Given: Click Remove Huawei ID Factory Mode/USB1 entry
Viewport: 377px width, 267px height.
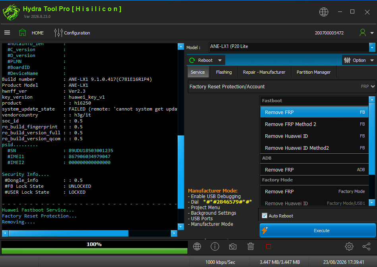Looking at the screenshot, I should 314,203.
